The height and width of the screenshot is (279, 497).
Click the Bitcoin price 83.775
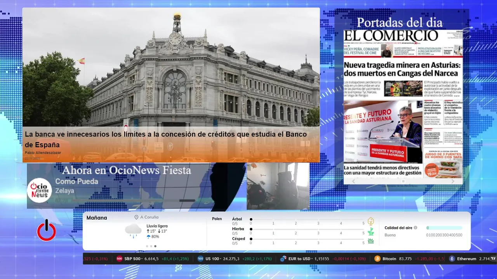(x=405, y=259)
